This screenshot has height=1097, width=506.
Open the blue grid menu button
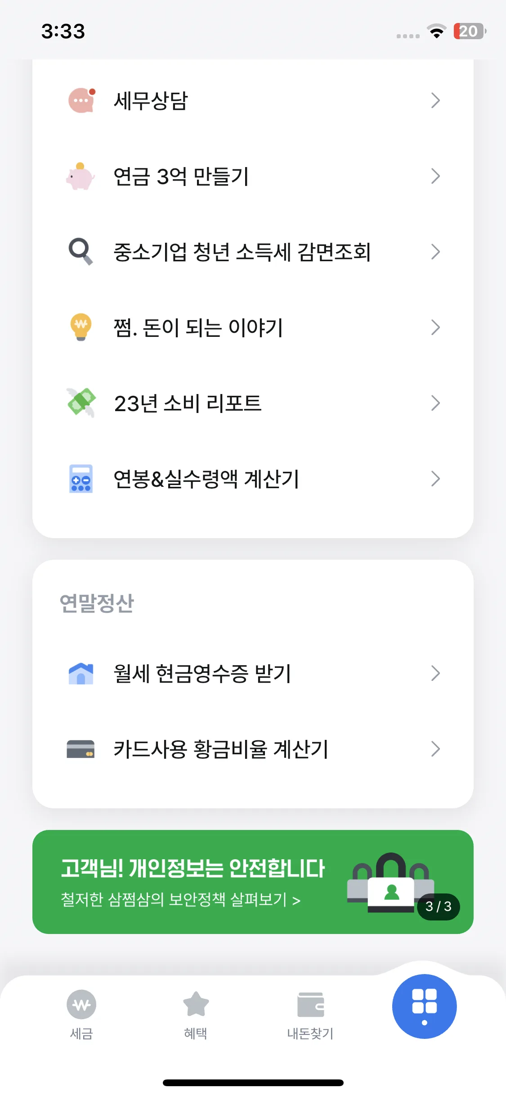click(424, 1006)
